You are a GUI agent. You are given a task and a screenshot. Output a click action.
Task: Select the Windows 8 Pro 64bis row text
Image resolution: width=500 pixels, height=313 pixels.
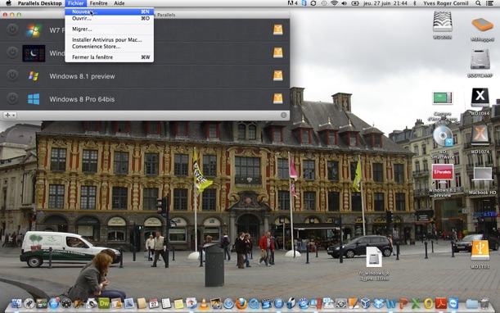click(x=82, y=99)
